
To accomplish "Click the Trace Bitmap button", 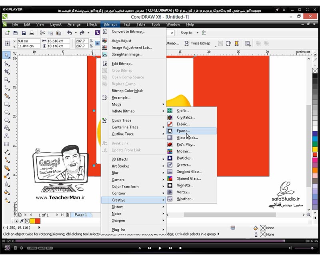I will [197, 43].
